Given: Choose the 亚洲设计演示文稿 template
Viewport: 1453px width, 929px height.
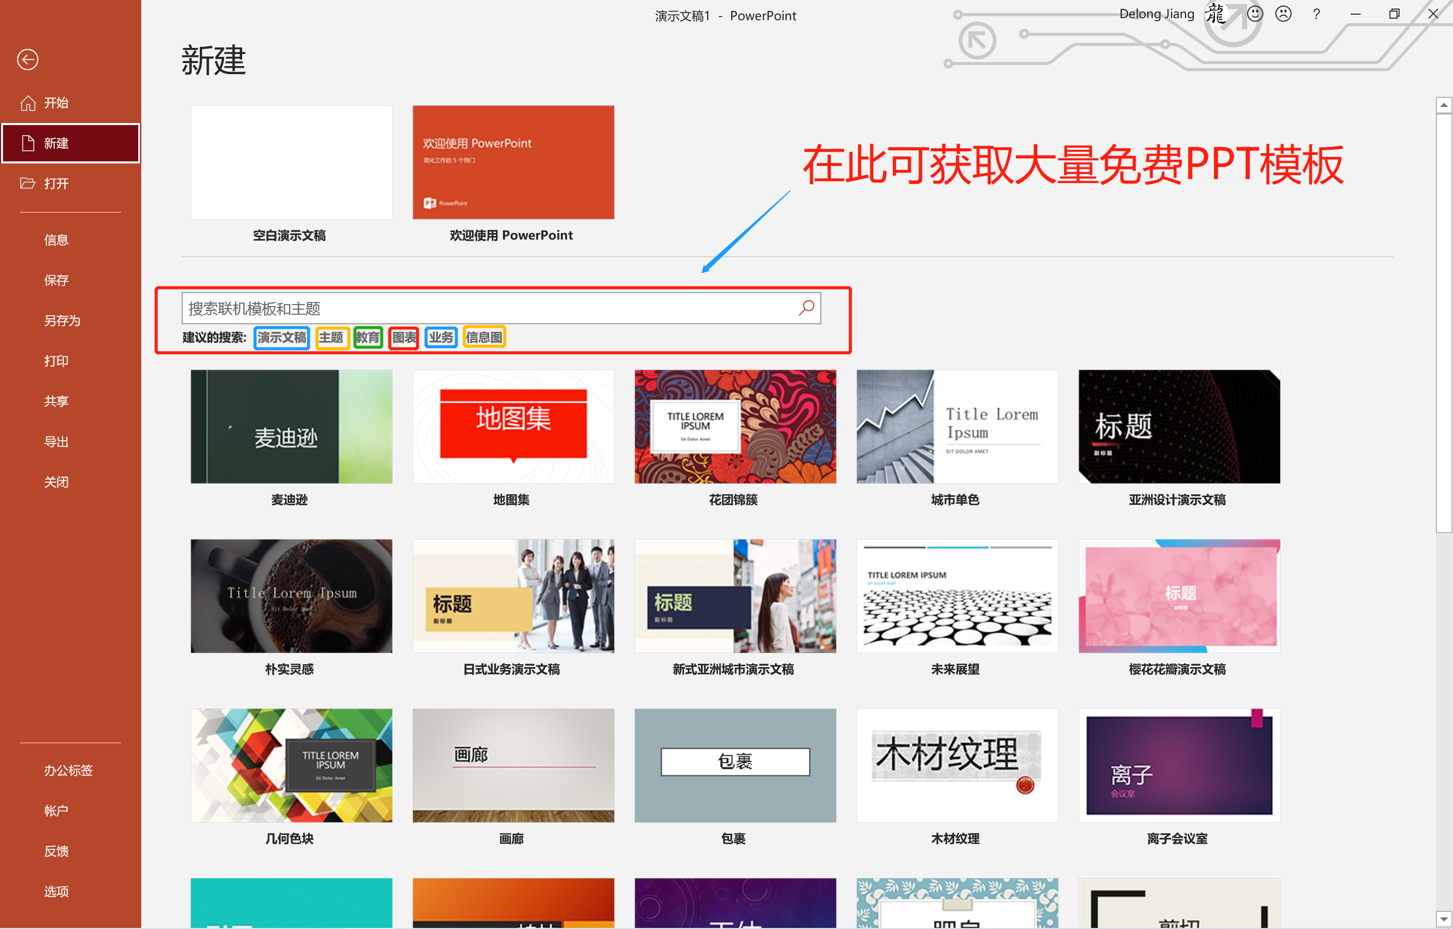Looking at the screenshot, I should 1180,427.
